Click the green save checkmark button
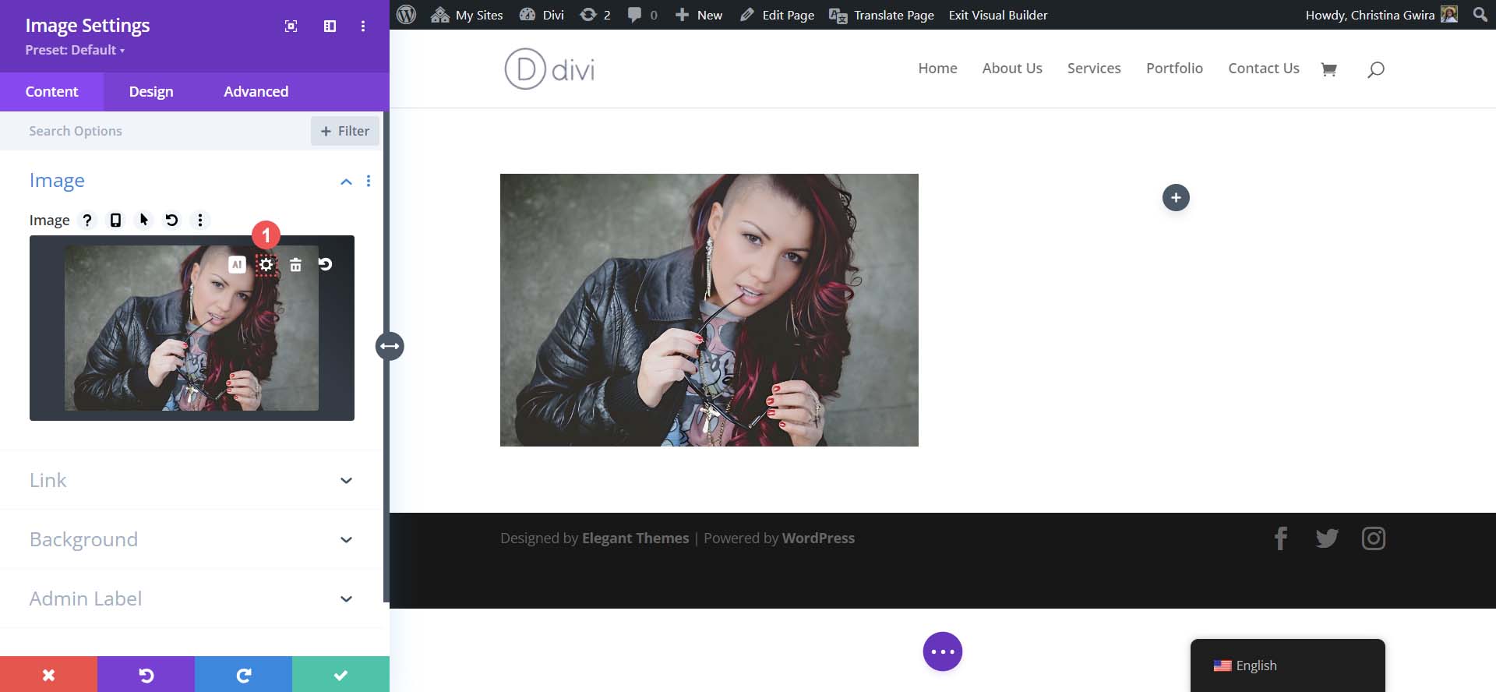Image resolution: width=1496 pixels, height=692 pixels. [x=340, y=674]
